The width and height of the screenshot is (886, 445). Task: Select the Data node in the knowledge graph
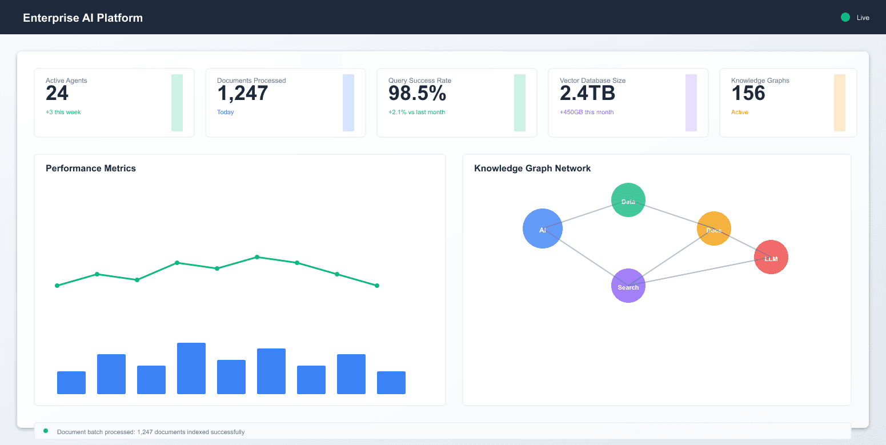628,201
